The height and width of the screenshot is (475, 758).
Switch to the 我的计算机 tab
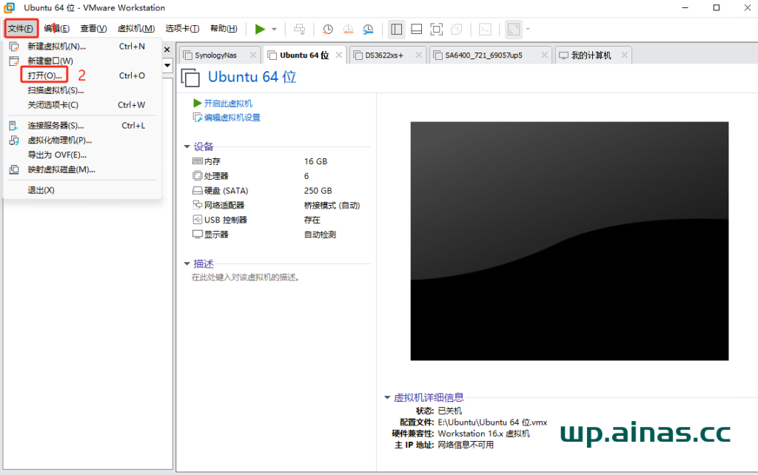click(x=591, y=55)
